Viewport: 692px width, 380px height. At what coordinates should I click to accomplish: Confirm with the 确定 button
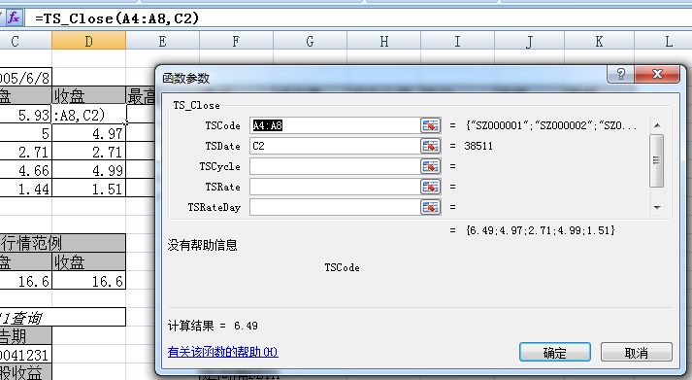coord(555,352)
